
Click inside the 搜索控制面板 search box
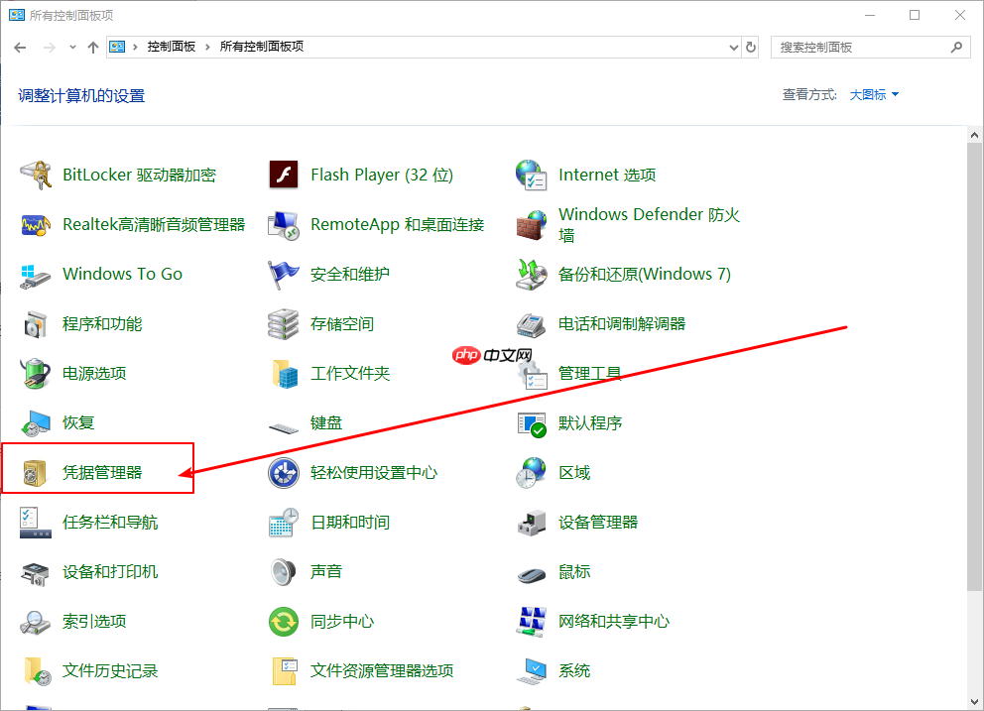tap(853, 47)
